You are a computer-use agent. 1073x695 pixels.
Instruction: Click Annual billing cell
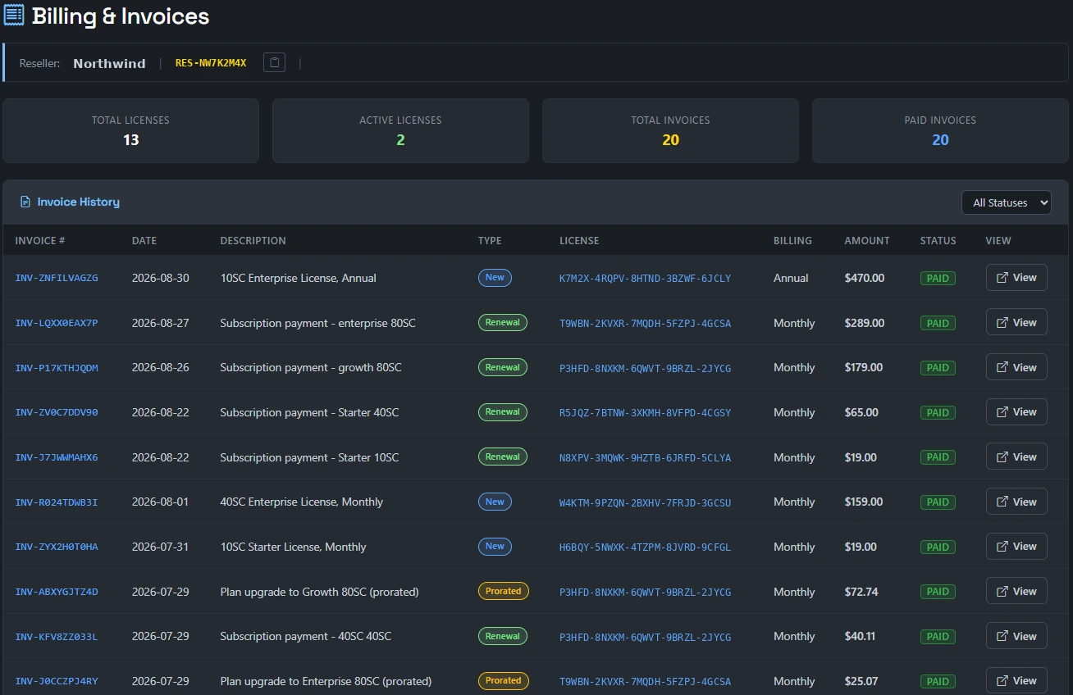(791, 278)
